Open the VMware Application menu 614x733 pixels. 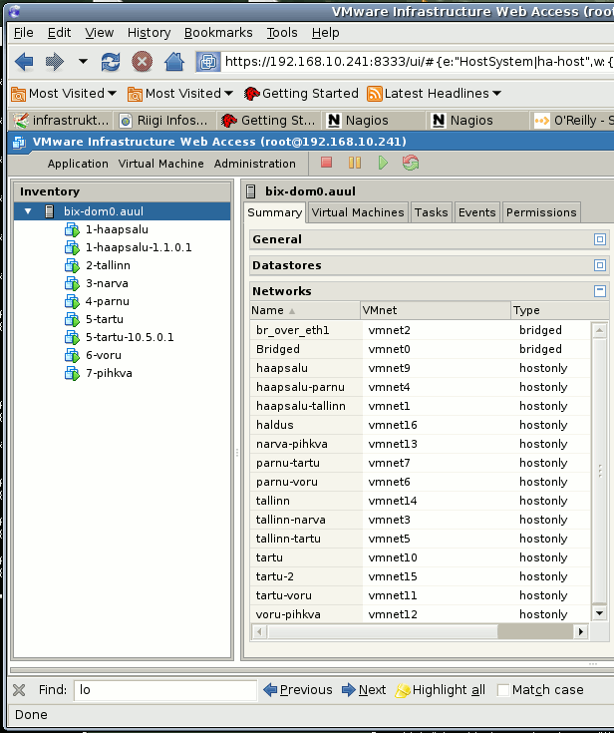pyautogui.click(x=78, y=164)
